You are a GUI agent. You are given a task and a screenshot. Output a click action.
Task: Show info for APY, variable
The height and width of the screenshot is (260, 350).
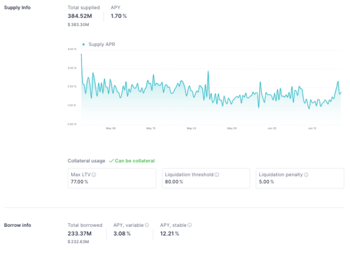pos(147,225)
